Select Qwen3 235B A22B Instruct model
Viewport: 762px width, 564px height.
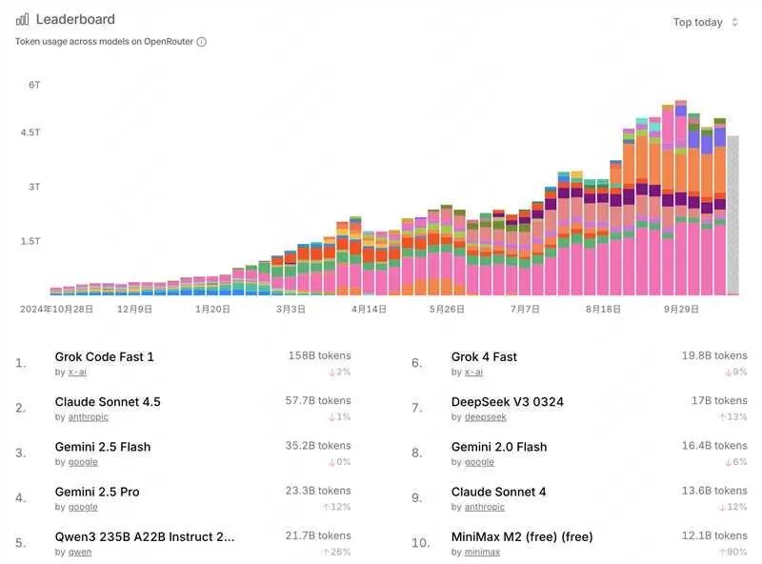pos(145,536)
